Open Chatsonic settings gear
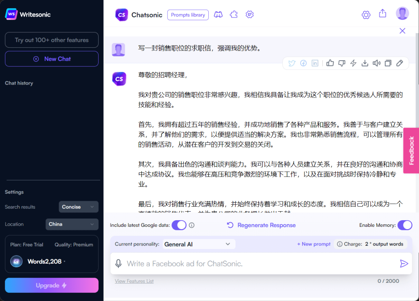Image resolution: width=419 pixels, height=301 pixels. pyautogui.click(x=366, y=14)
